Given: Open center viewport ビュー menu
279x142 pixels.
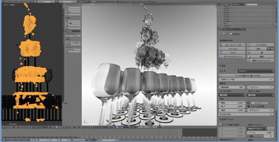Looking at the screenshot, I should [69, 127].
